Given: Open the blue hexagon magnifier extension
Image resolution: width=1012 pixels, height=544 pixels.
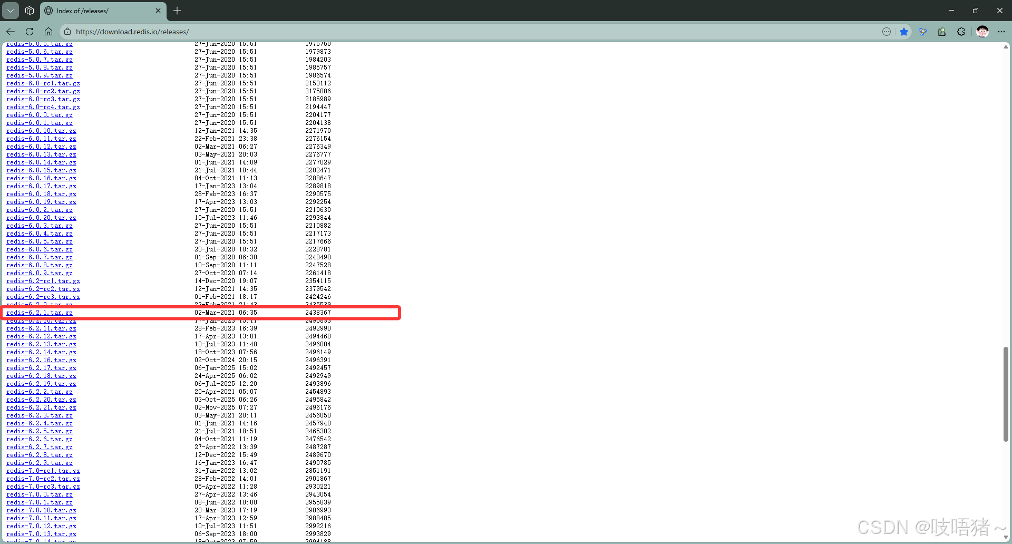Looking at the screenshot, I should tap(922, 32).
